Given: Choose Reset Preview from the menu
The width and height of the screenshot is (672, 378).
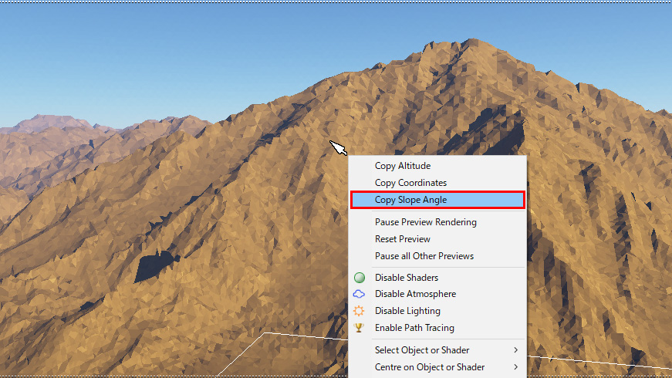Looking at the screenshot, I should coord(401,239).
